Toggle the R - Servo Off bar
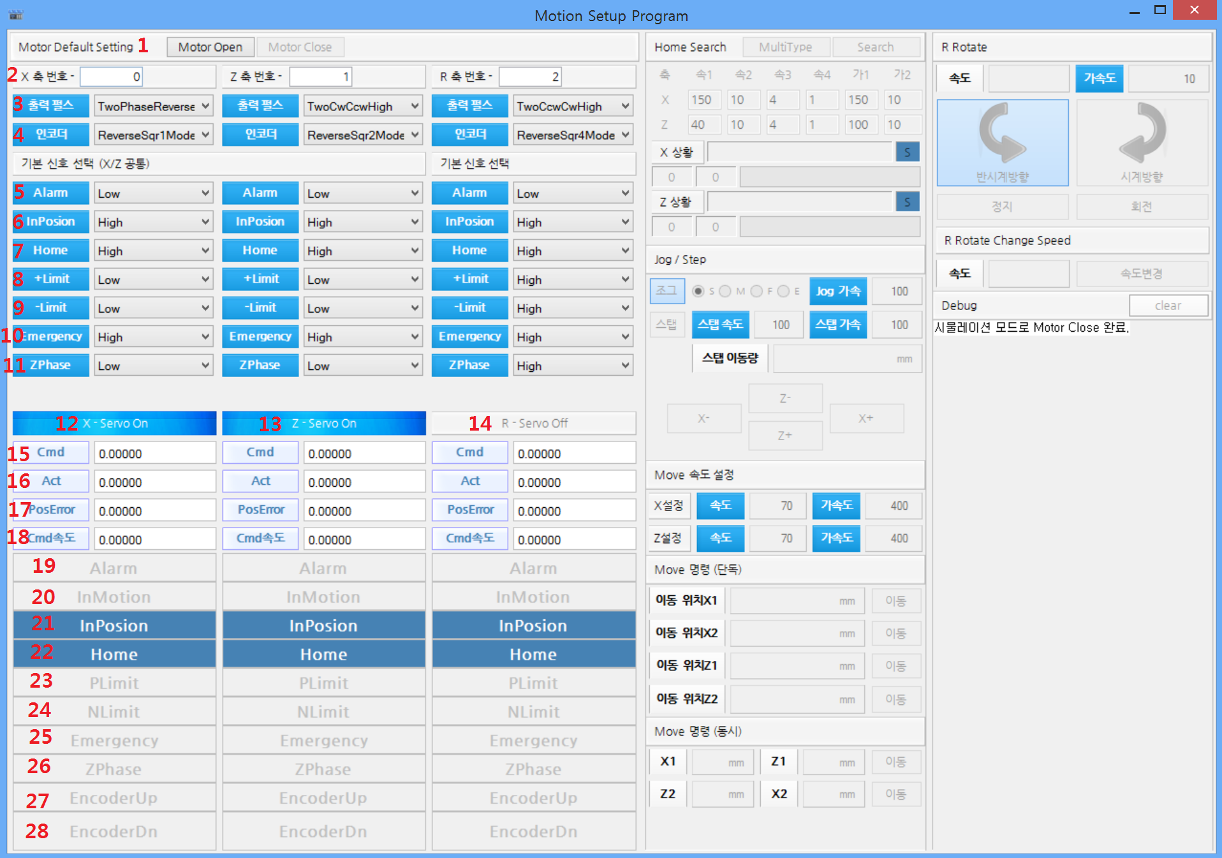This screenshot has width=1222, height=858. point(533,424)
